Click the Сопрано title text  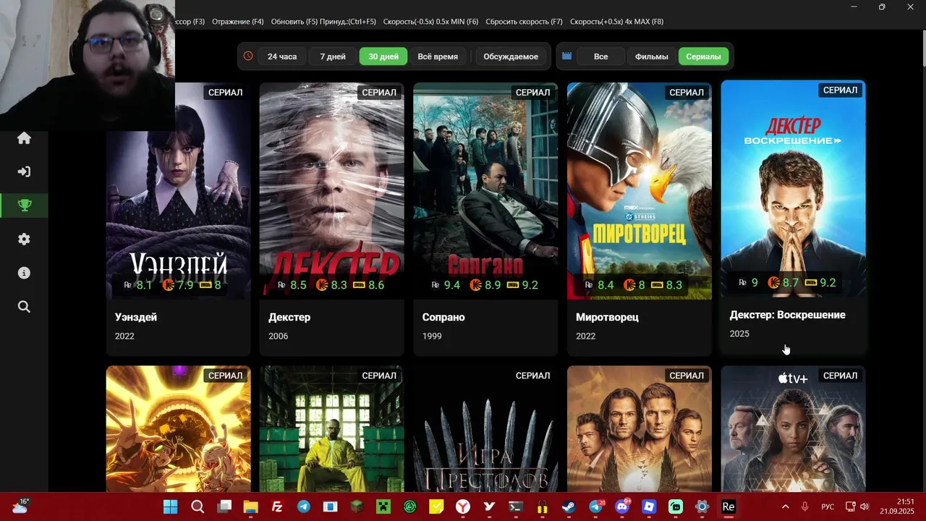pyautogui.click(x=443, y=317)
